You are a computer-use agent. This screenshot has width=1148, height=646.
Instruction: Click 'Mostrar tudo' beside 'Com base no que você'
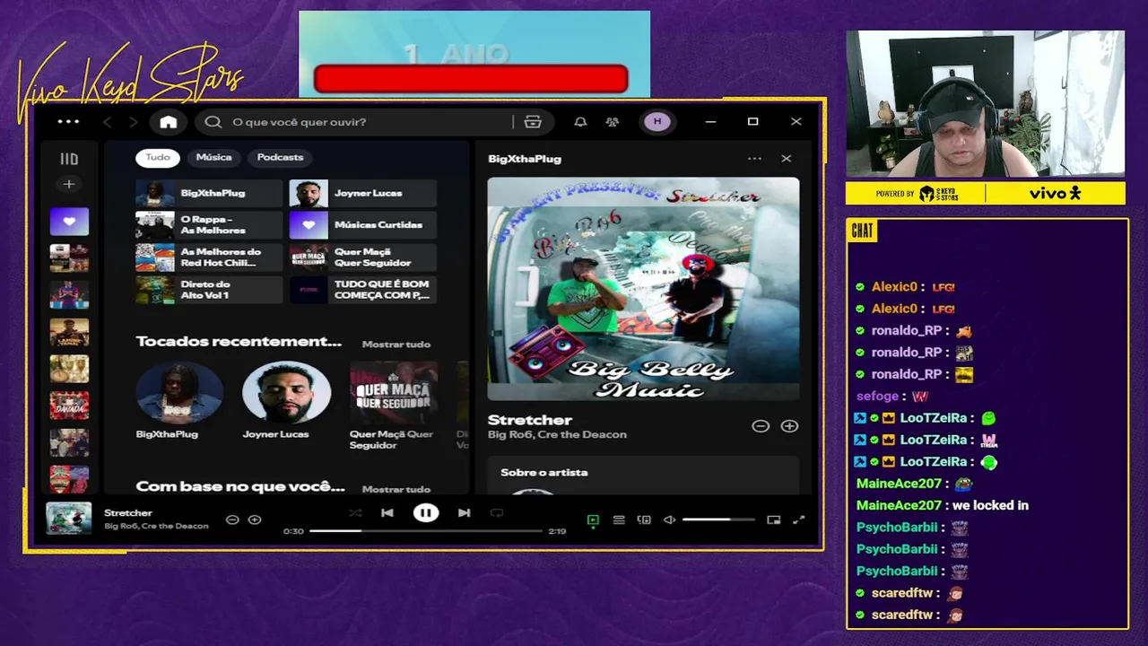pos(396,489)
